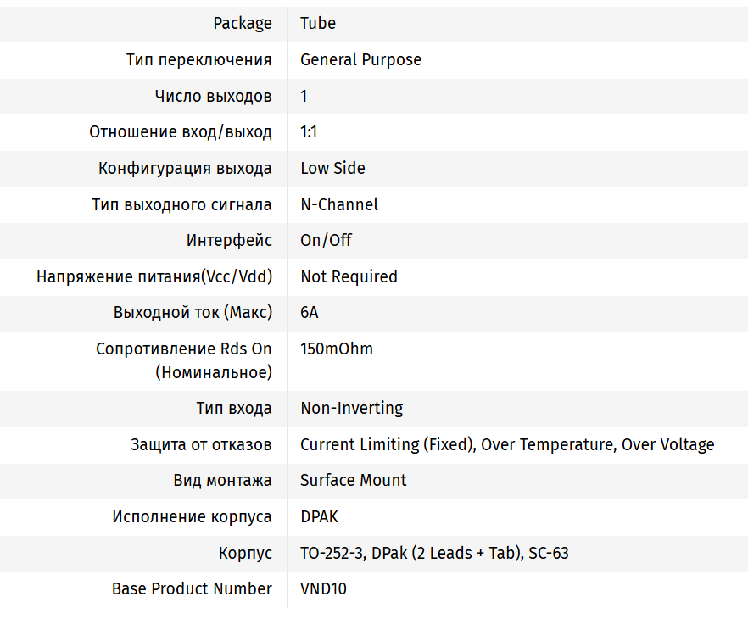Click the Package label cell
Screen dimensions: 748x619
243,24
